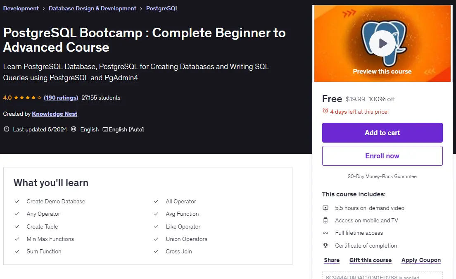Click Certificate of completion text
The width and height of the screenshot is (456, 279).
(x=366, y=246)
